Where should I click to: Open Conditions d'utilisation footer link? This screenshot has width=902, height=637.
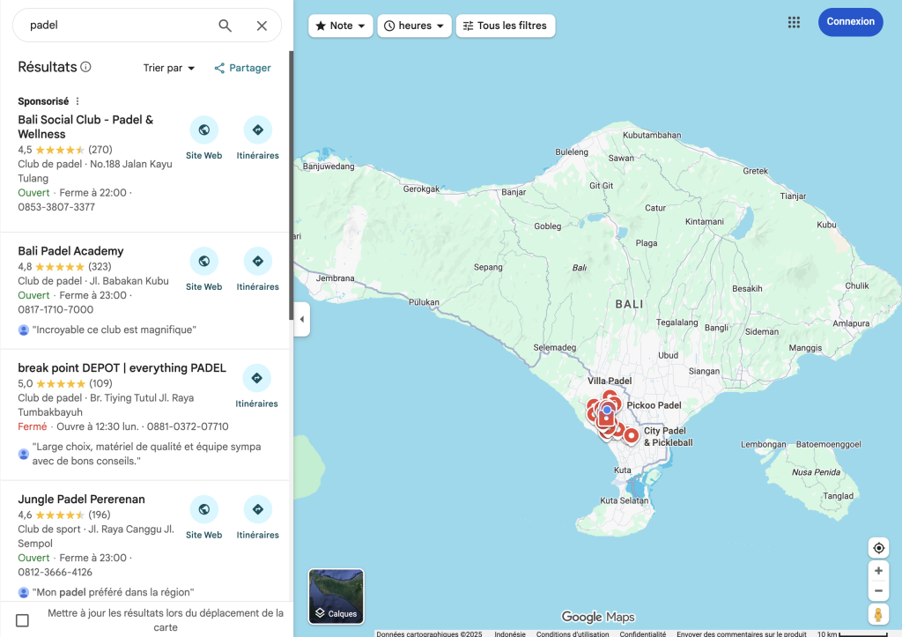[573, 633]
